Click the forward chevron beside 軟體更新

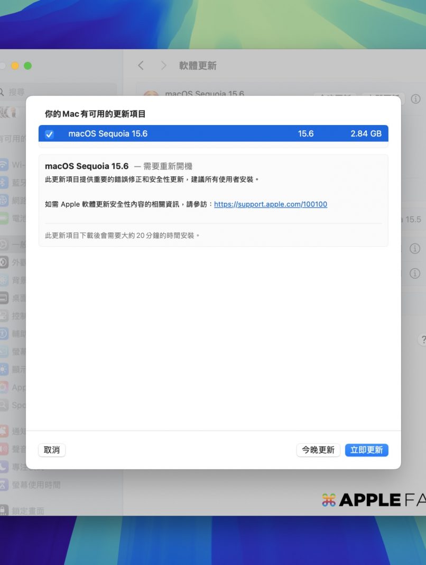point(163,66)
